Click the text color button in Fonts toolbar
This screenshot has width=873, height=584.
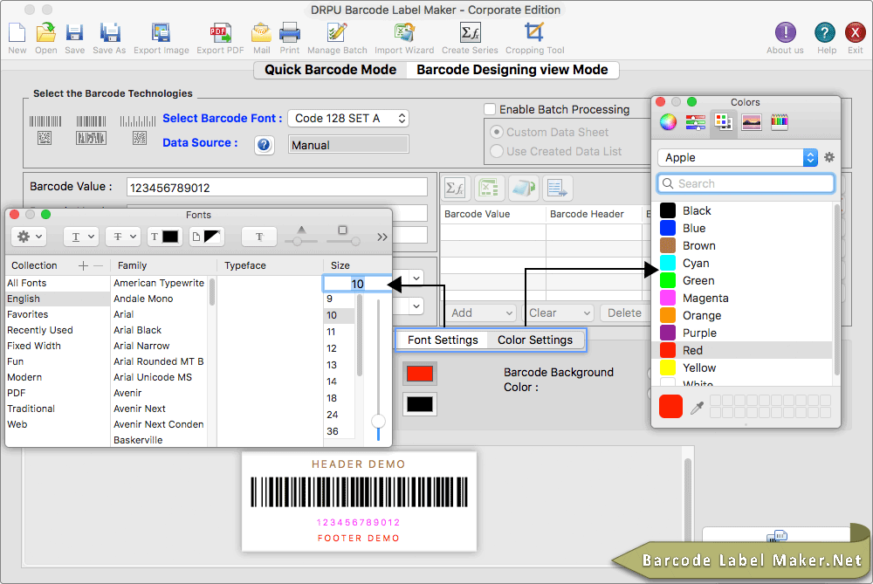tap(164, 237)
